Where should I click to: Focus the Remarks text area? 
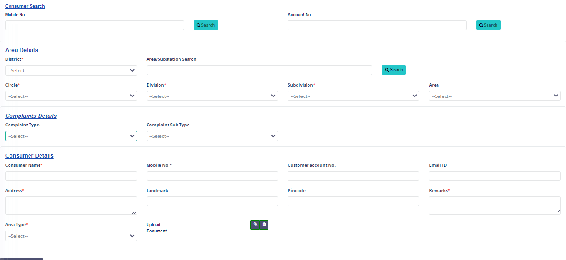495,205
